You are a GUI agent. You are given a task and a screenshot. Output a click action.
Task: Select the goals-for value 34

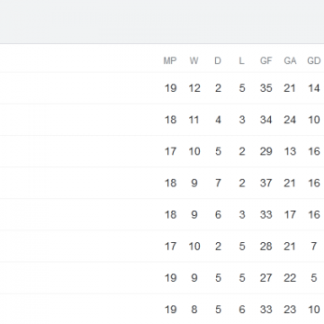(266, 120)
